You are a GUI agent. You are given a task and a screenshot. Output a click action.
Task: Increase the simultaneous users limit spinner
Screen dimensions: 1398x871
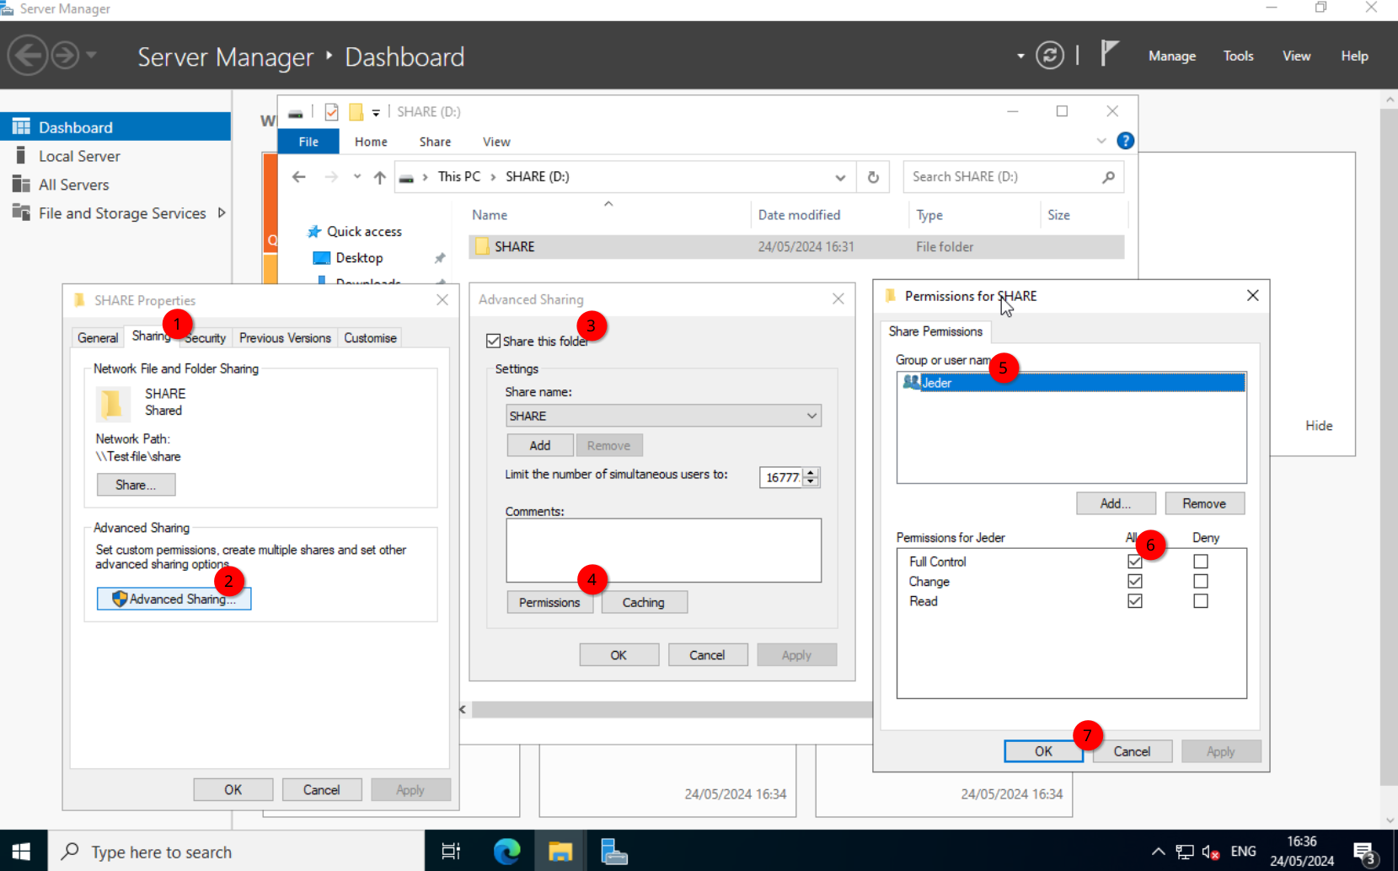811,472
